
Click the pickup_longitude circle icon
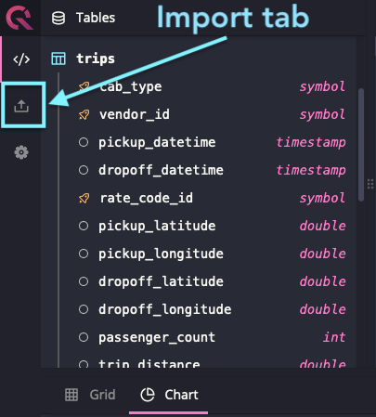(84, 254)
